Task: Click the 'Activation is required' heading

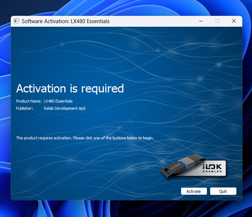Action: click(x=70, y=88)
